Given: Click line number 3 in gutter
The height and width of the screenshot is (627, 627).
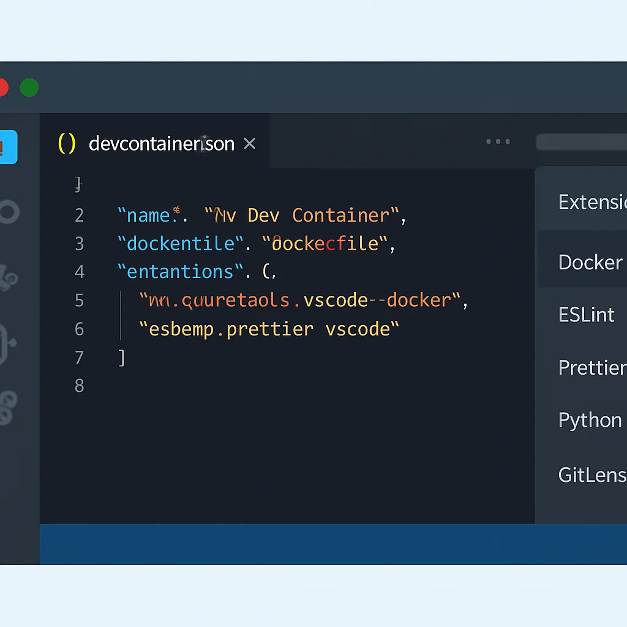Looking at the screenshot, I should coord(80,244).
